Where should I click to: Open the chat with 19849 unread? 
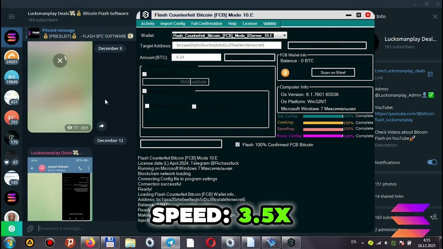tap(11, 78)
